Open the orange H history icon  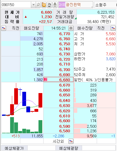(x=44, y=5)
